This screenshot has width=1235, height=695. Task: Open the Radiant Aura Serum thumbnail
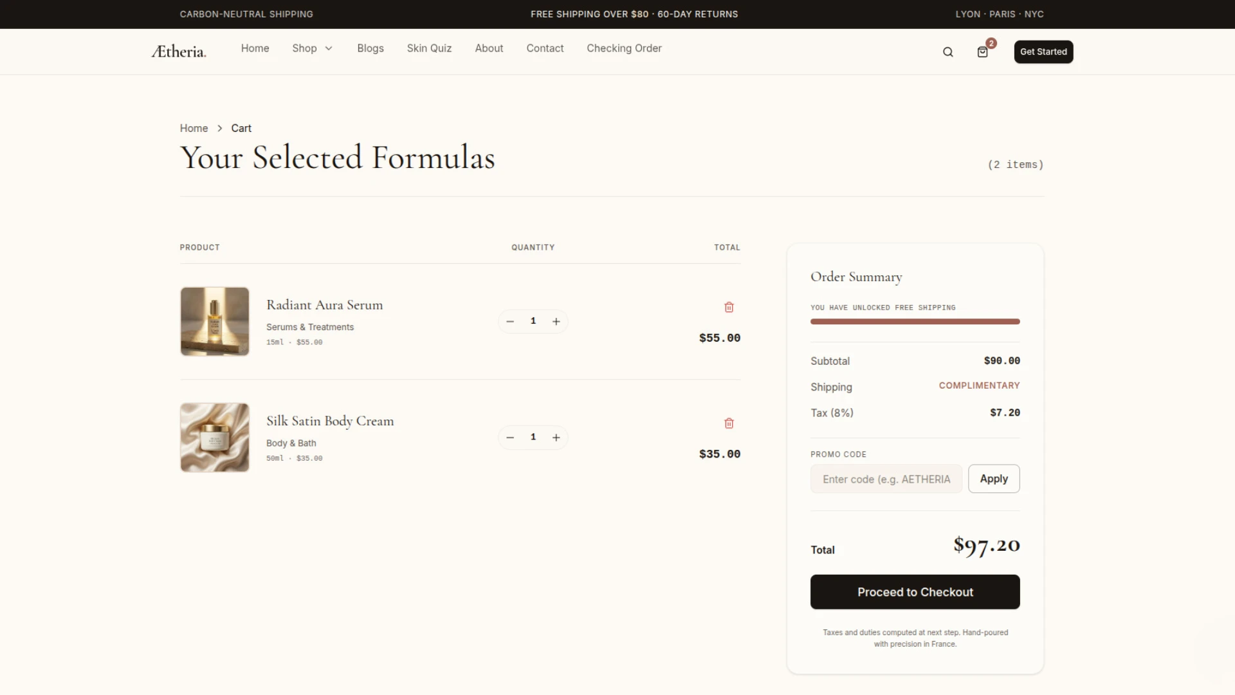coord(215,321)
